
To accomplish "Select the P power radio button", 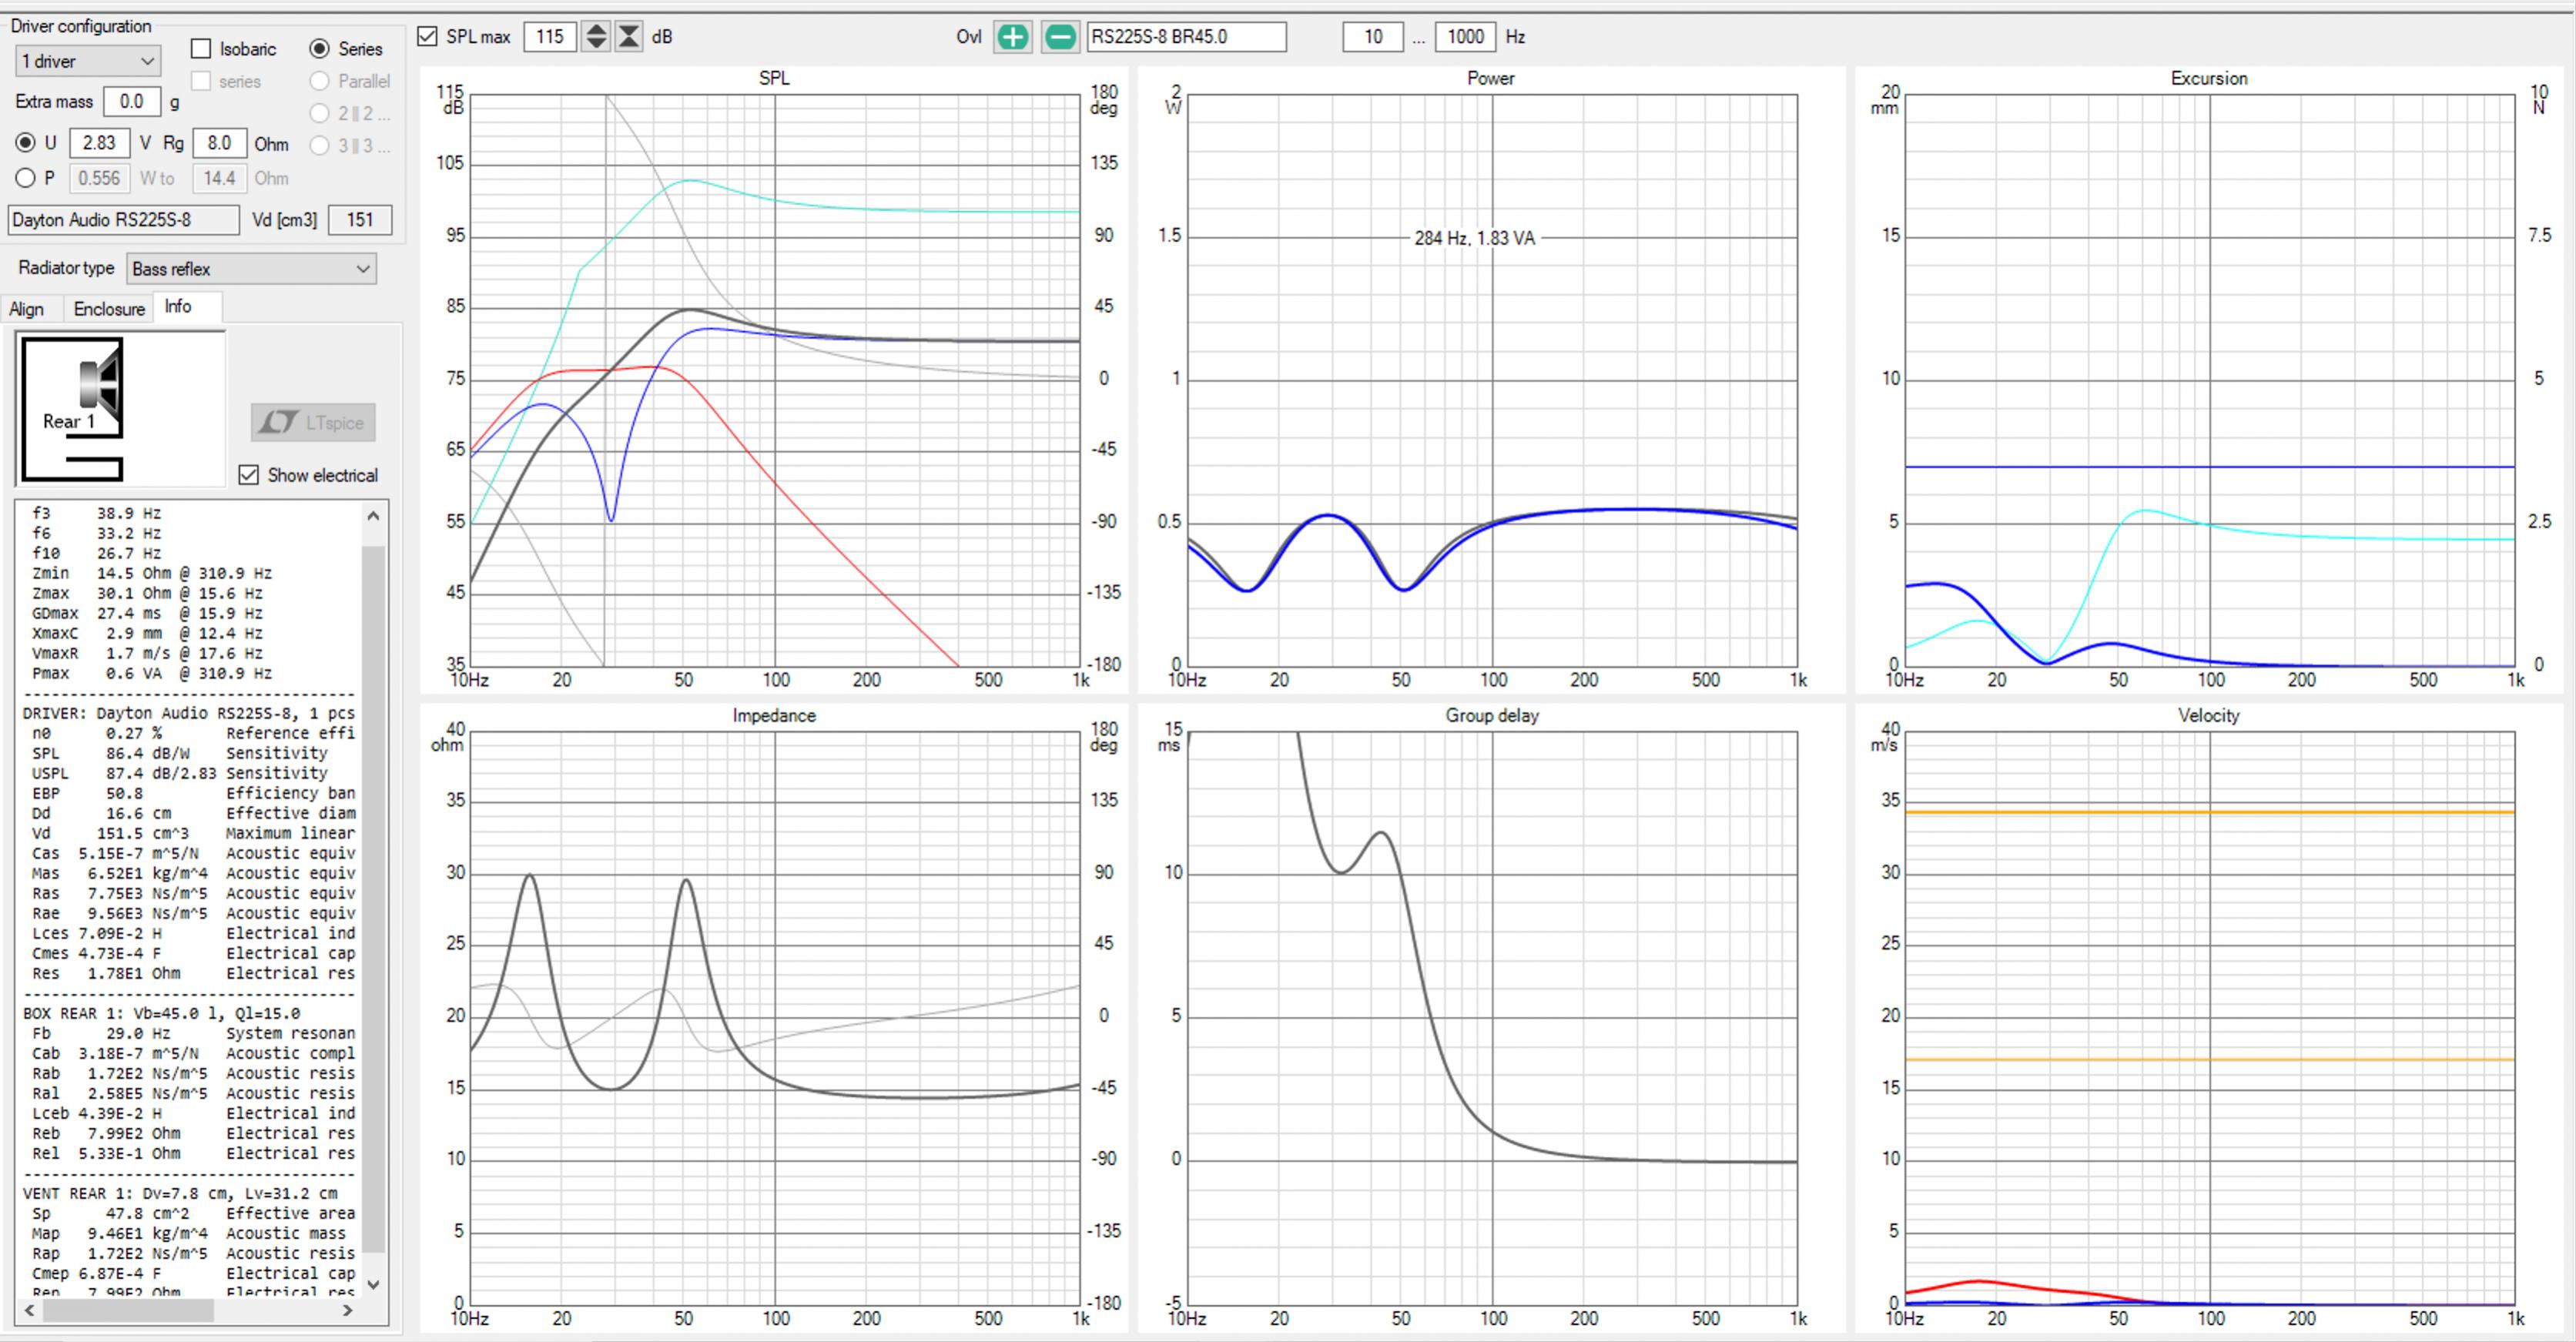I will 25,178.
